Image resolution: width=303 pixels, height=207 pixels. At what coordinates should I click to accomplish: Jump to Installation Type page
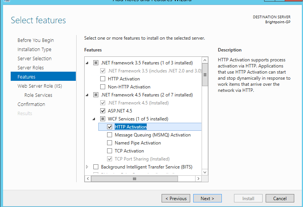34,49
